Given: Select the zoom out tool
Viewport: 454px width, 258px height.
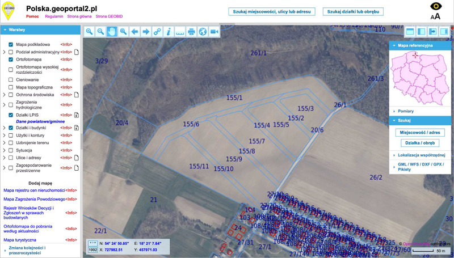Looking at the screenshot, I should tap(100, 32).
